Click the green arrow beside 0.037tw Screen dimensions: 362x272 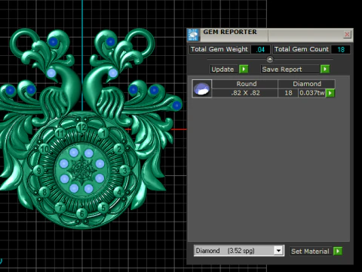(x=330, y=93)
